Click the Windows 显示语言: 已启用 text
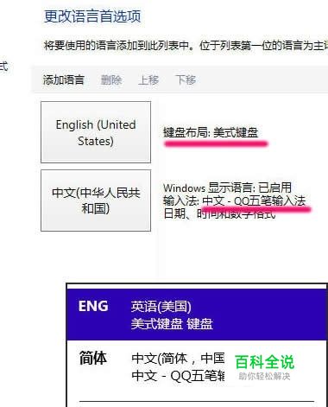This screenshot has height=407, width=328. [x=228, y=188]
